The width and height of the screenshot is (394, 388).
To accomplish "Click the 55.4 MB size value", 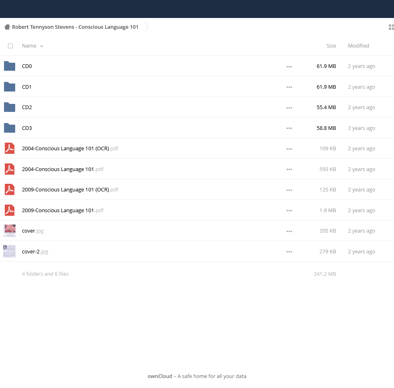I will click(326, 107).
